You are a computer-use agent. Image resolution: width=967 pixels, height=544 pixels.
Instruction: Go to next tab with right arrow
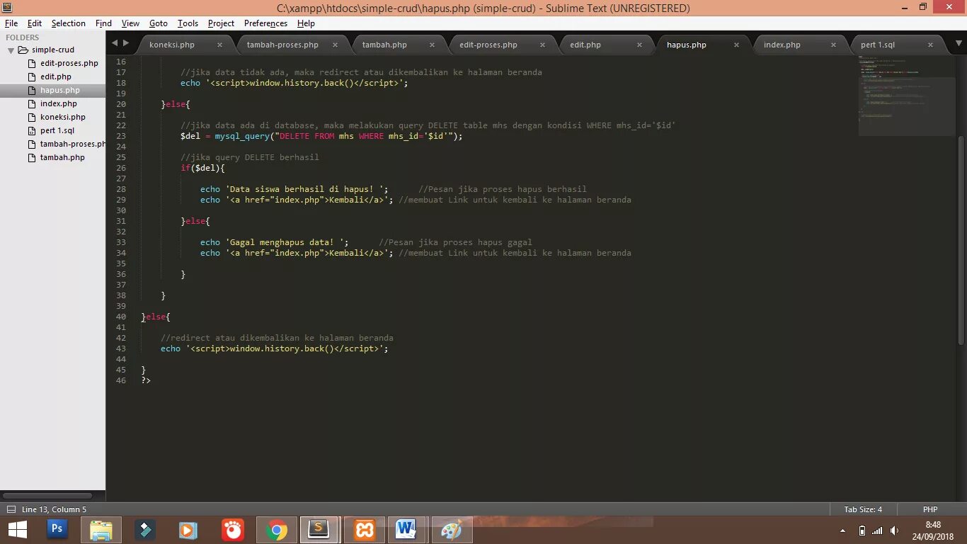[126, 44]
